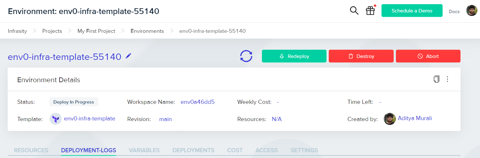Click the Weekly Cost label
The width and height of the screenshot is (480, 158).
pos(254,102)
